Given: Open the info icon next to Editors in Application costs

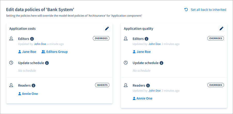Looking at the screenshot, I should coord(32,39).
